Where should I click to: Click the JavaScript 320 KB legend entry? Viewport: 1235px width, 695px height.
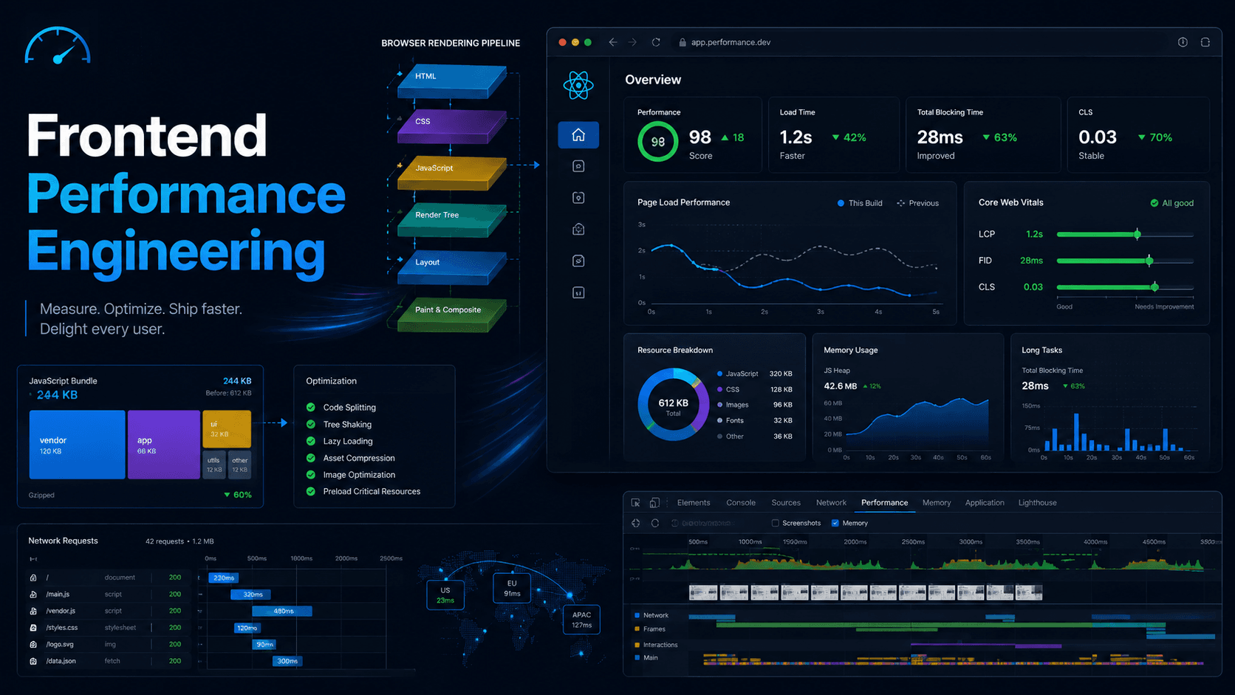(x=754, y=374)
